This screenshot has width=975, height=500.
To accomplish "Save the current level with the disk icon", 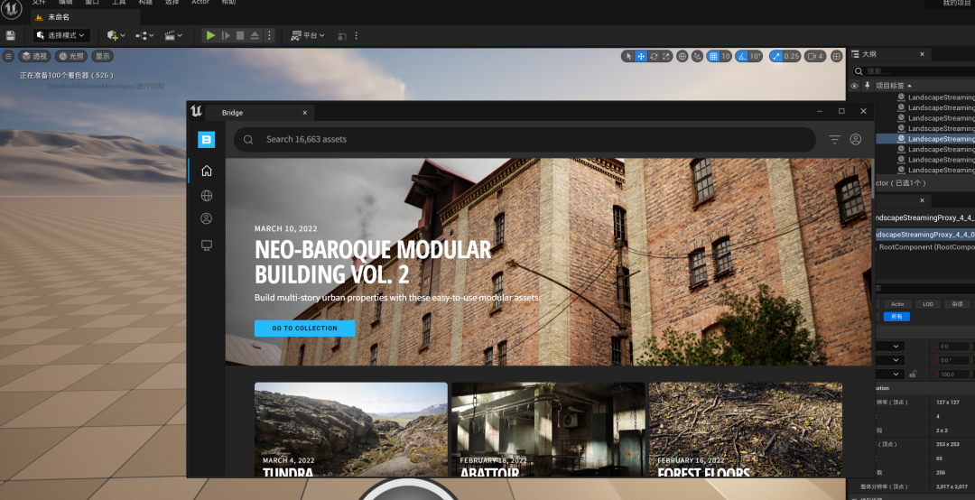I will pos(11,35).
